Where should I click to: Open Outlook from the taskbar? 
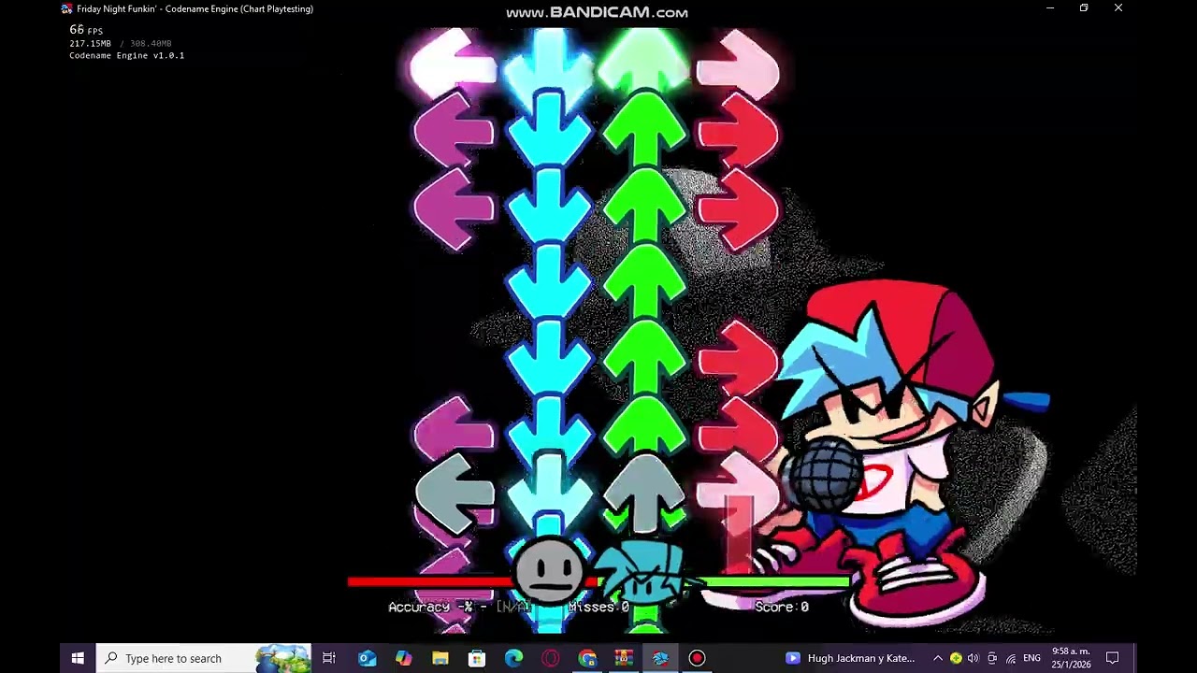coord(367,658)
